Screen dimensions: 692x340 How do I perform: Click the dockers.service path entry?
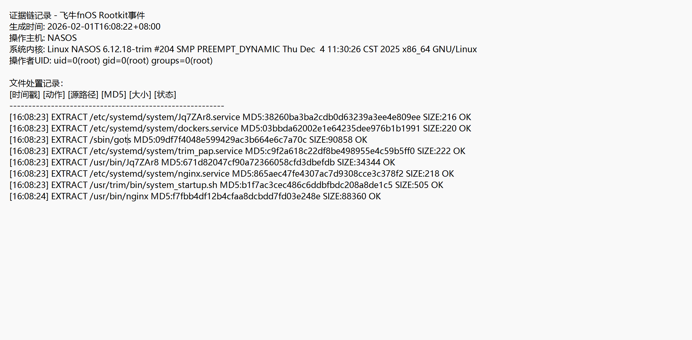coord(164,129)
